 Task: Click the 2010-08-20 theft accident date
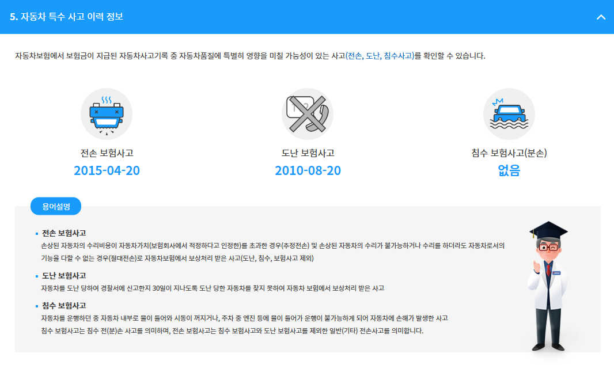pyautogui.click(x=307, y=170)
